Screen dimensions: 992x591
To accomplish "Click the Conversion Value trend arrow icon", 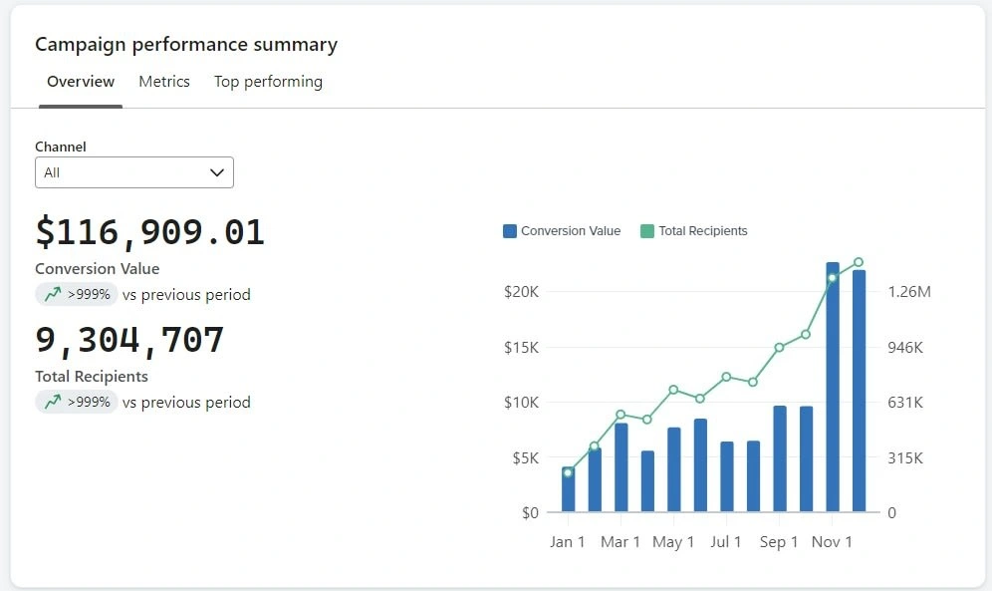I will tap(53, 294).
